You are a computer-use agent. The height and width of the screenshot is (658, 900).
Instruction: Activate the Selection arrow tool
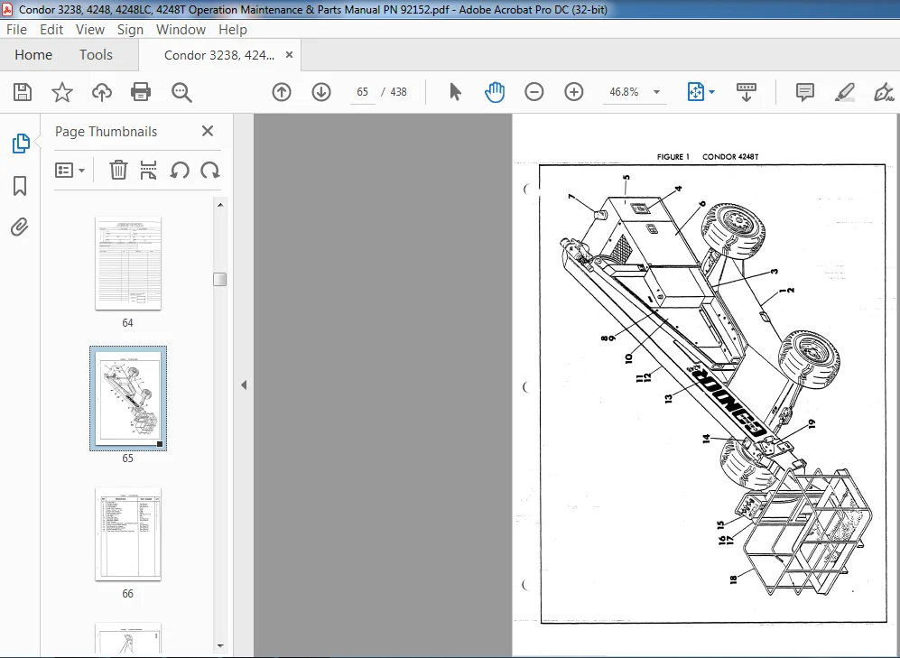tap(455, 92)
